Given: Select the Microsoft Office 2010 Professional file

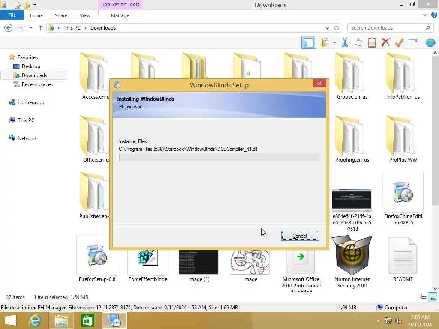Looking at the screenshot, I should pos(301,271).
